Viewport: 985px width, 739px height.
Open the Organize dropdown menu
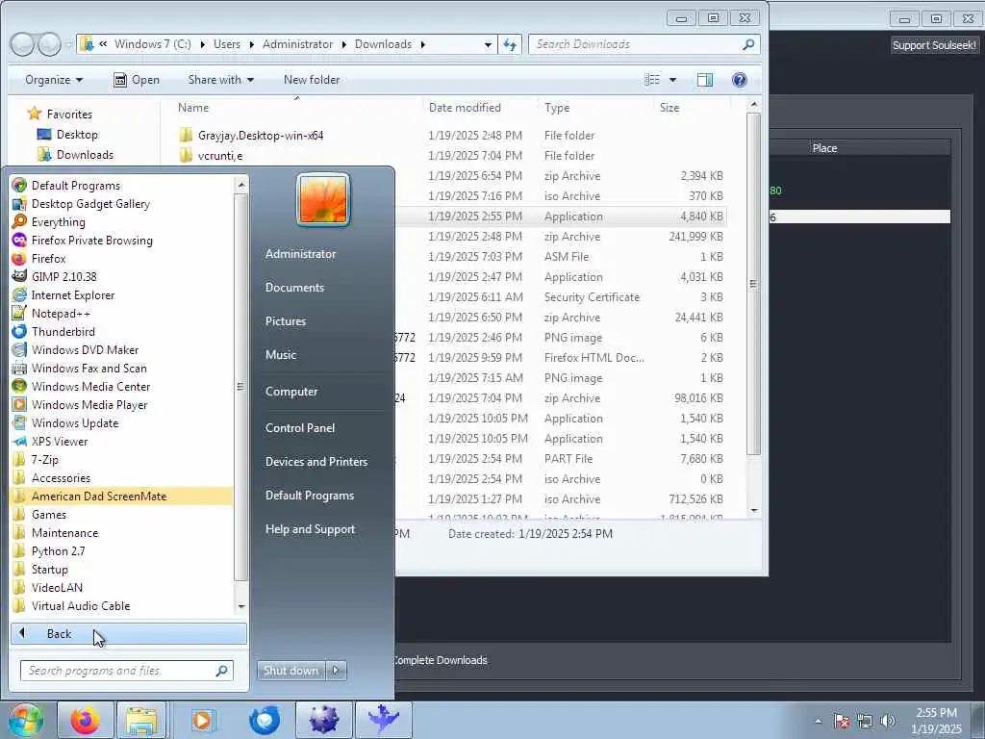coord(54,80)
